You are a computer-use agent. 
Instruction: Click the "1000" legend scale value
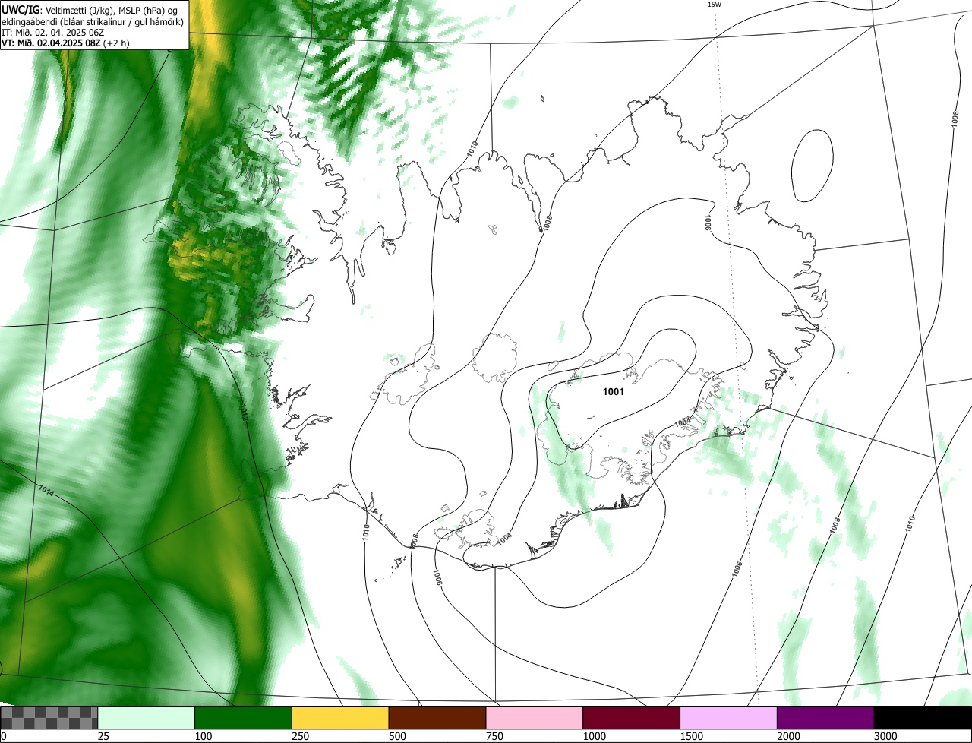(x=594, y=737)
